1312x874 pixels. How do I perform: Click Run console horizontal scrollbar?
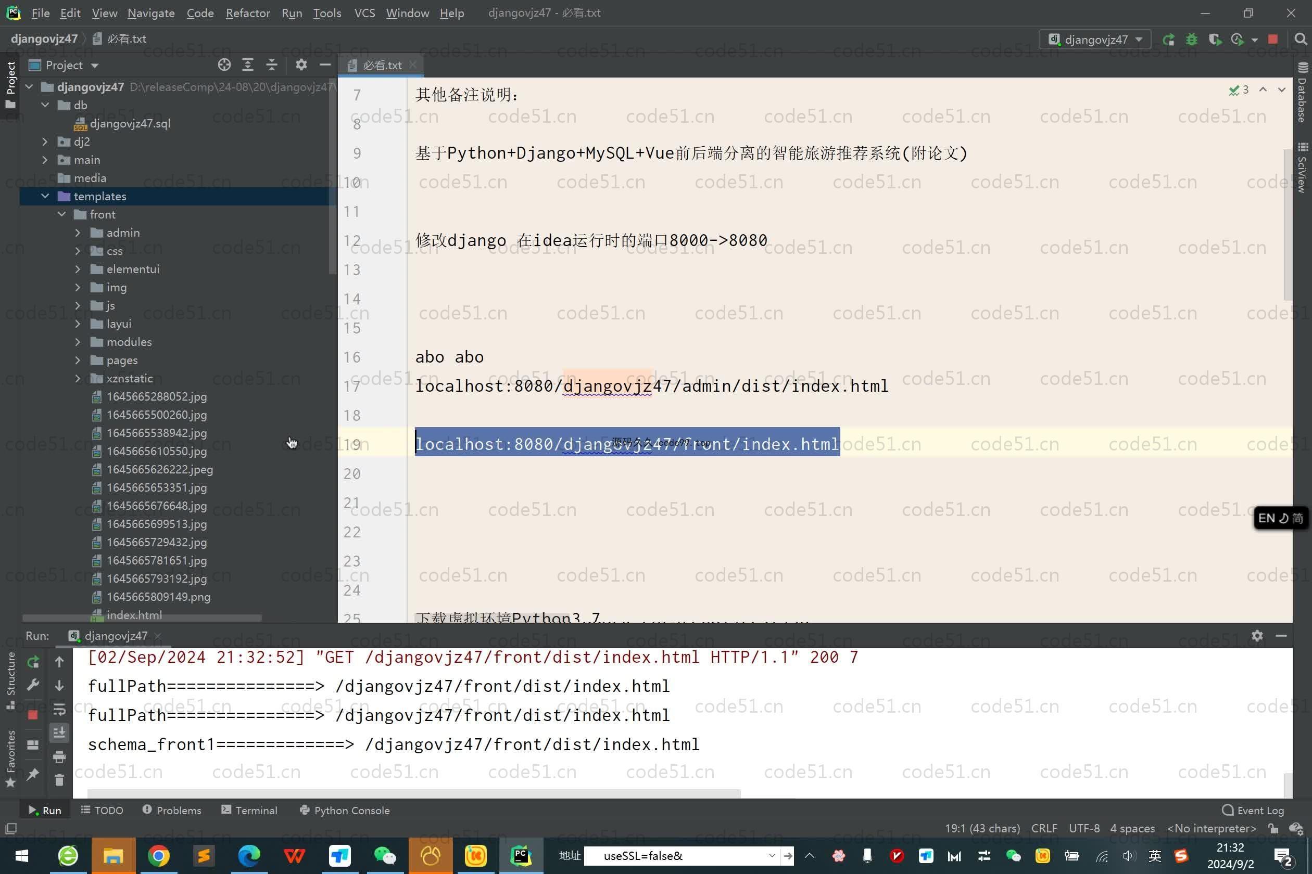click(414, 793)
